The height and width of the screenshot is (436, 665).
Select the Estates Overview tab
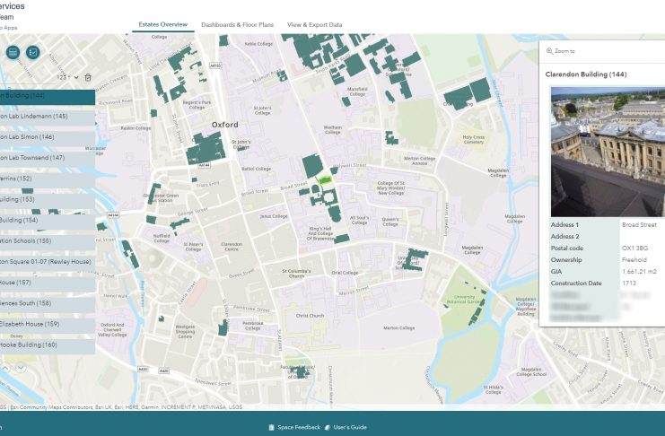(x=162, y=25)
